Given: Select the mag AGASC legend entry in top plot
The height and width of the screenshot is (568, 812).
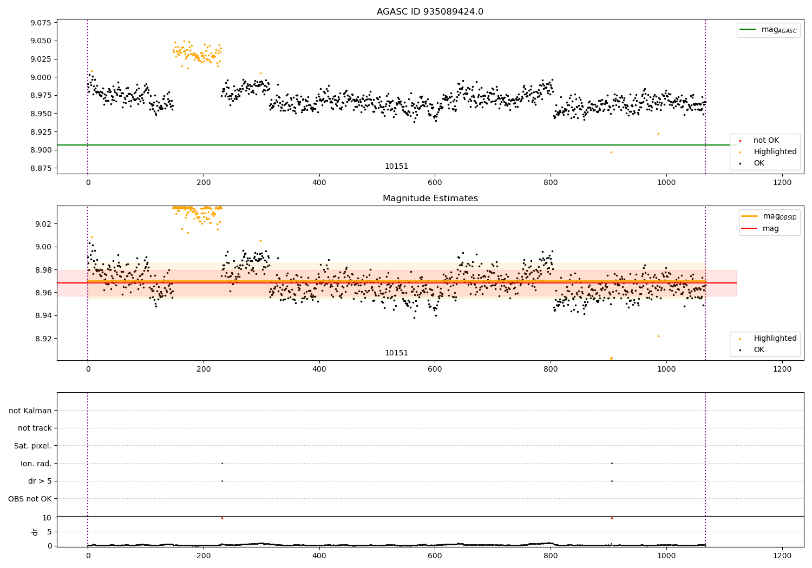Looking at the screenshot, I should click(768, 30).
